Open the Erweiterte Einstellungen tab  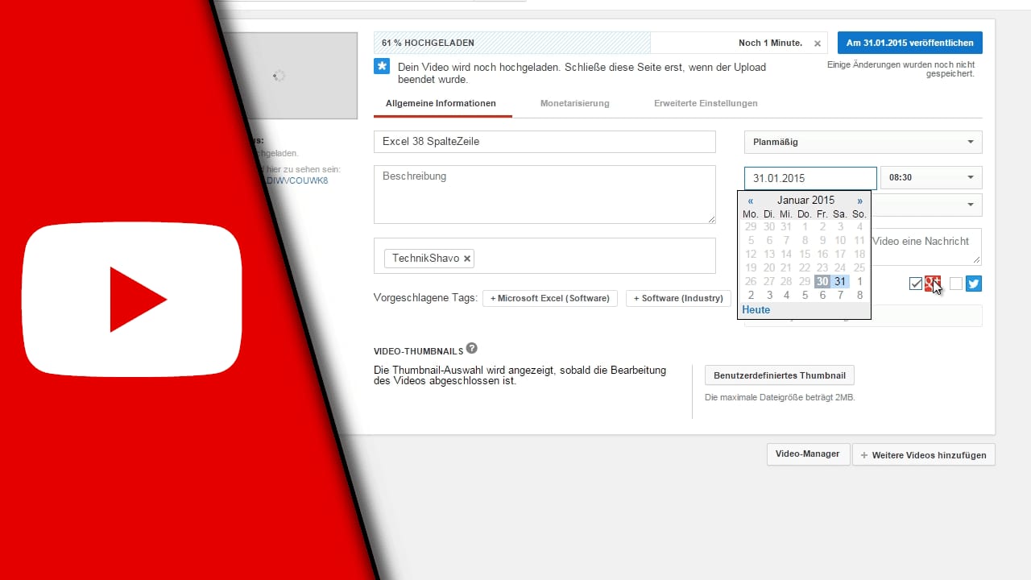[x=706, y=103]
